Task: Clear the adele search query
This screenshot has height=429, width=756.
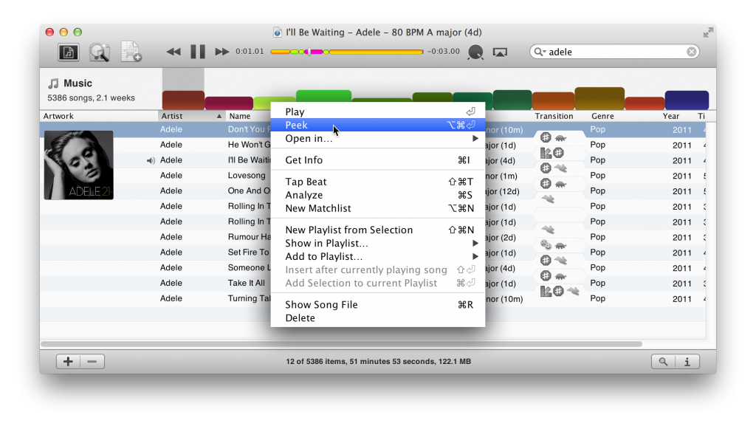Action: click(692, 52)
